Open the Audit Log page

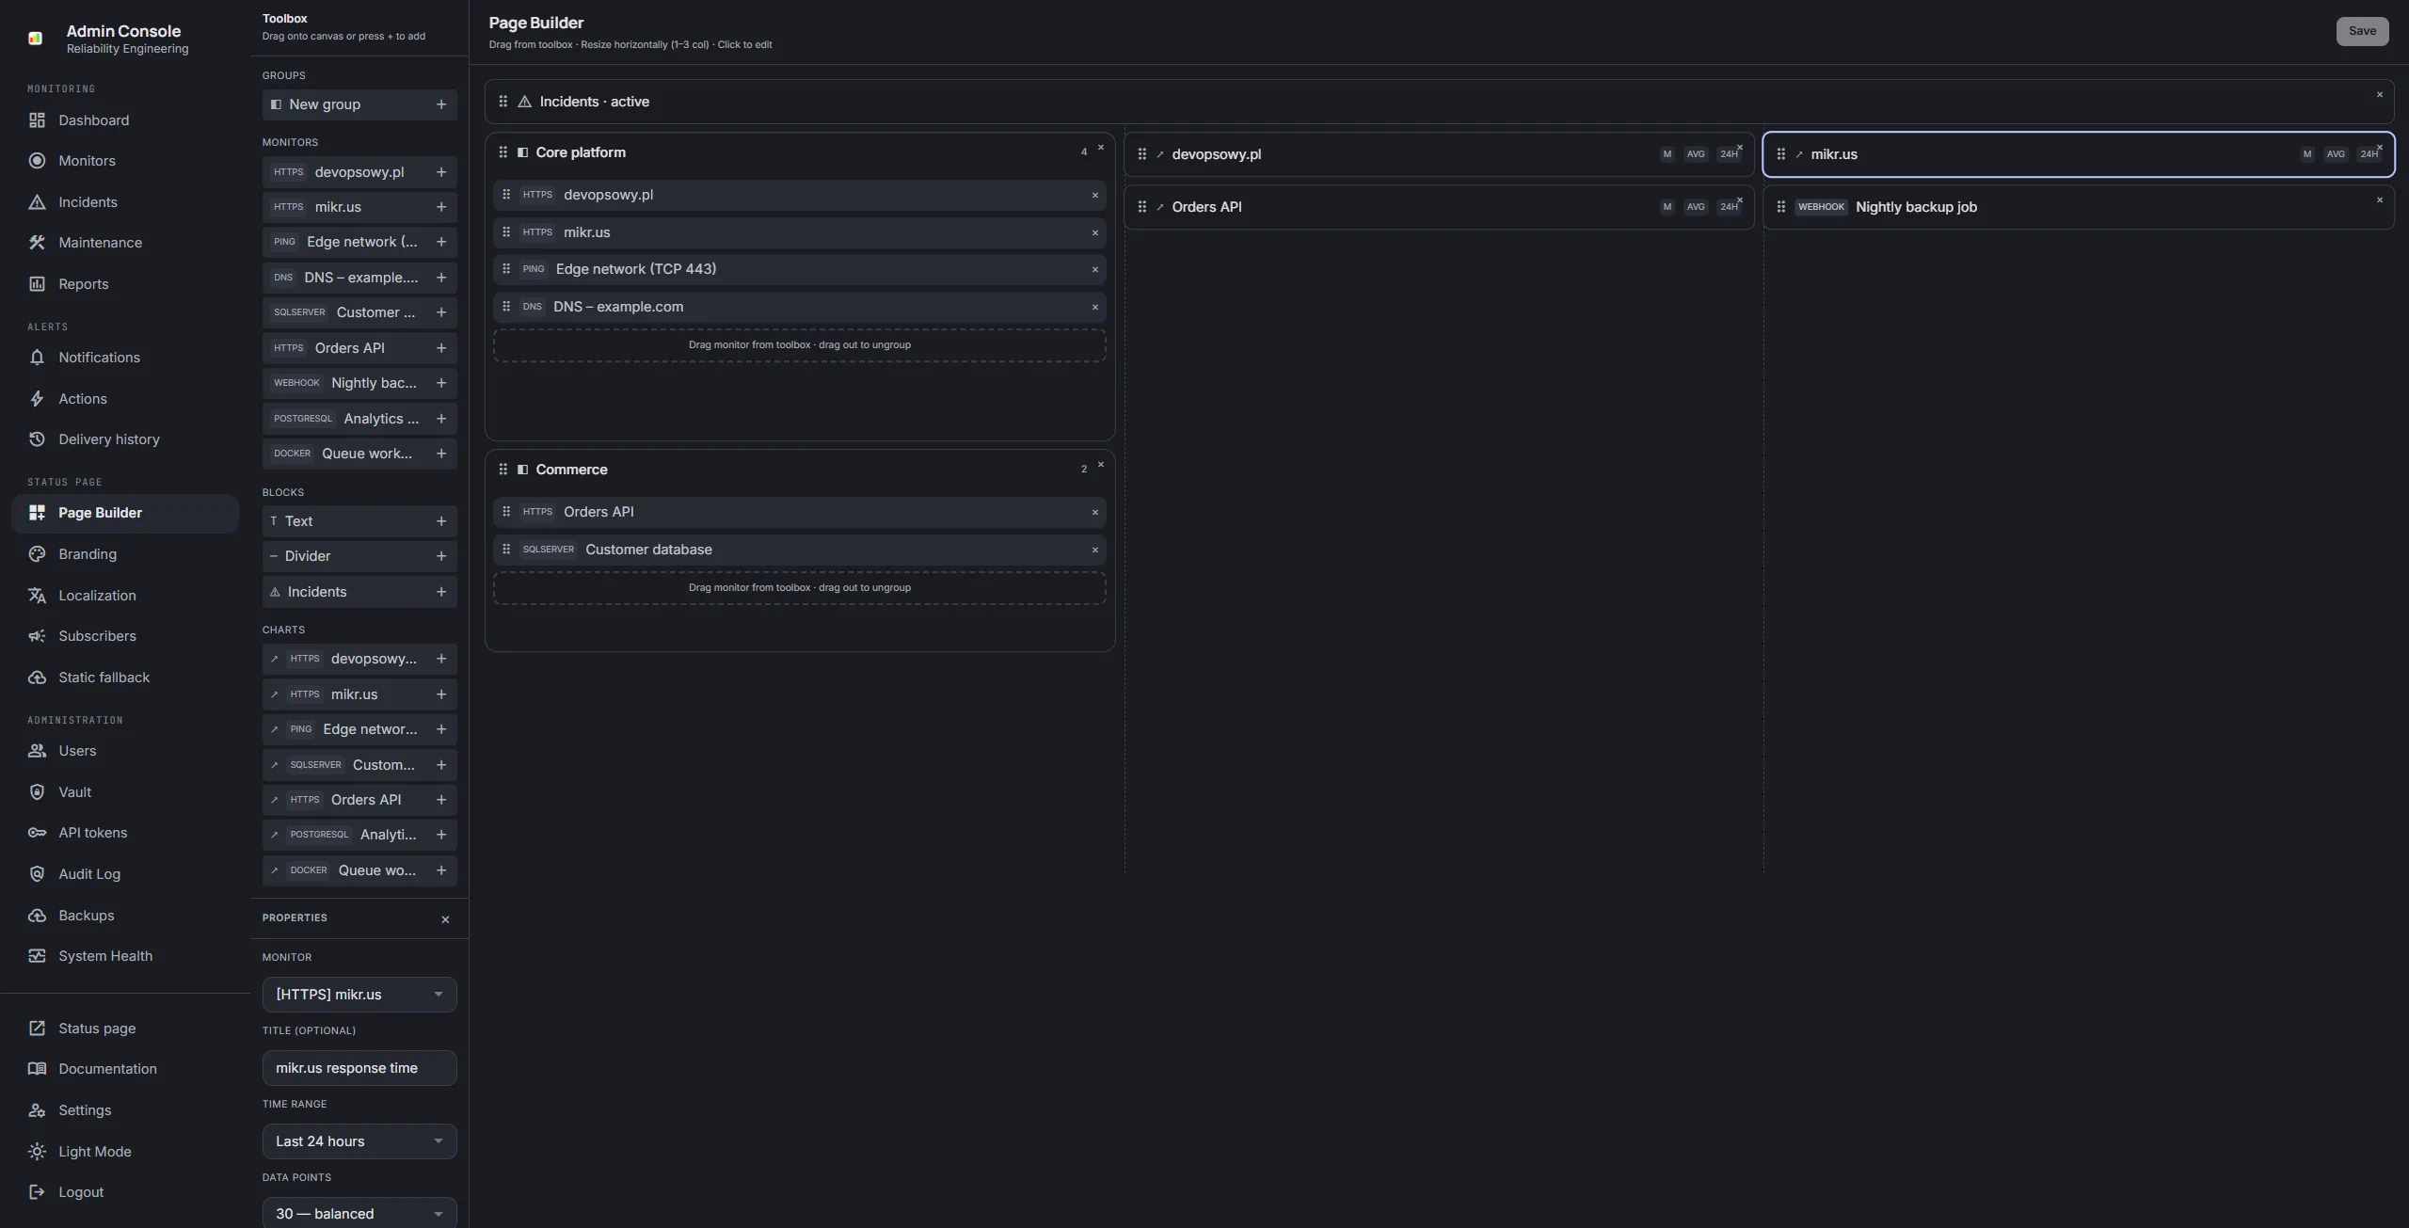tap(125, 874)
